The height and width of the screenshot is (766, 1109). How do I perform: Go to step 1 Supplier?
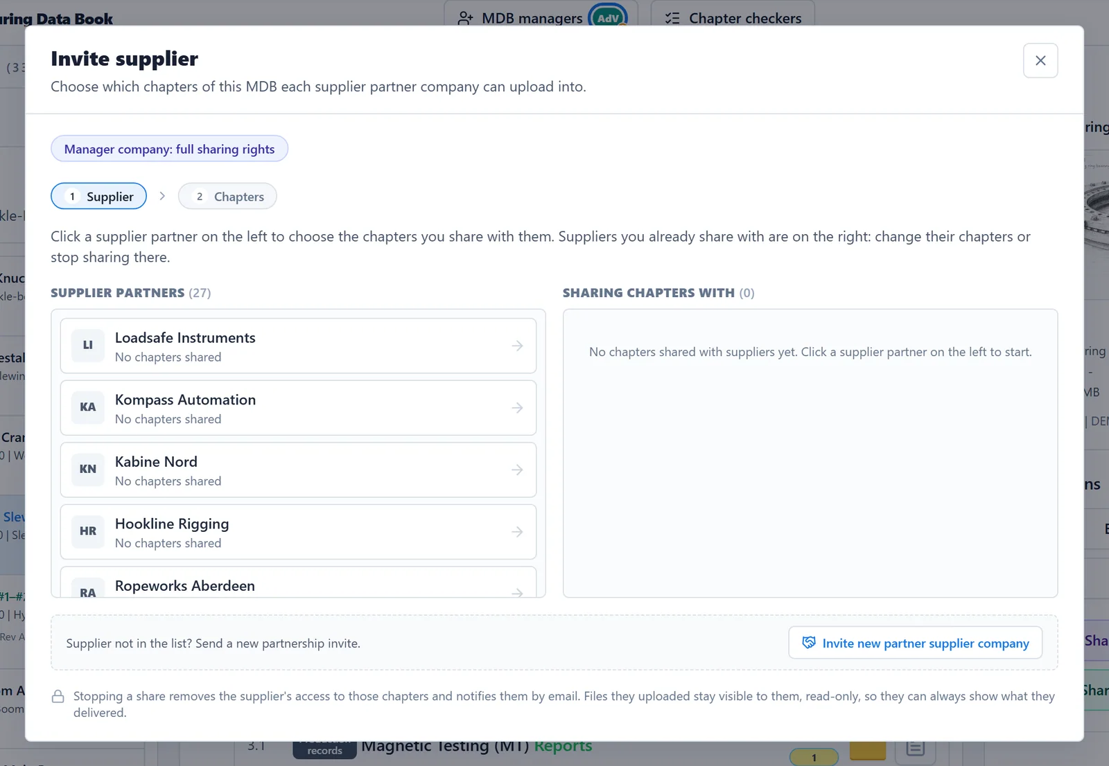point(98,196)
